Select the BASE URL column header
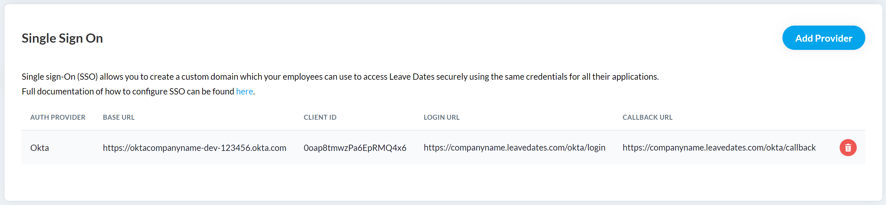This screenshot has height=205, width=886. pyautogui.click(x=119, y=117)
